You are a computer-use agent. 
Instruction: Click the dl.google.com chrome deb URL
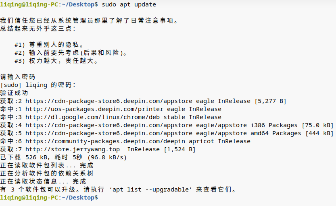pos(93,117)
